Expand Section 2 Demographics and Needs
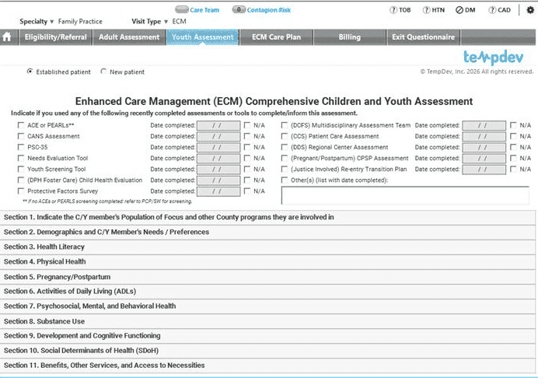Screen dimensions: 538x378 click(x=267, y=232)
